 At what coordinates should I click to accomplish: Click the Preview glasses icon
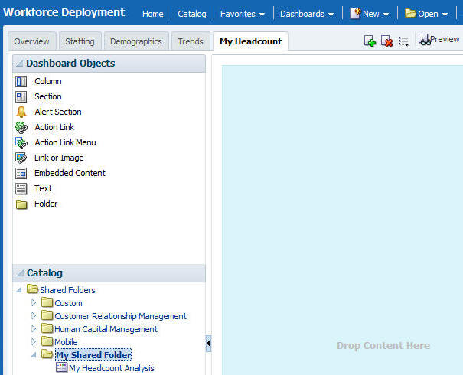[x=425, y=40]
